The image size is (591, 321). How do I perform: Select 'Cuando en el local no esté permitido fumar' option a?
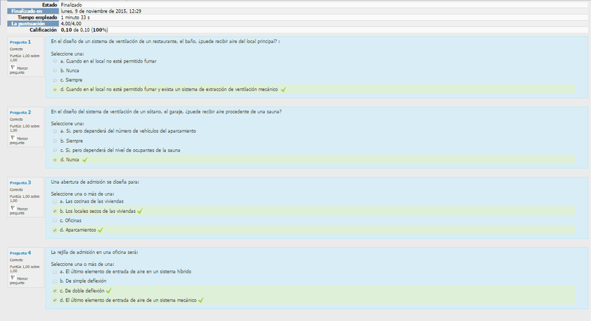[55, 61]
